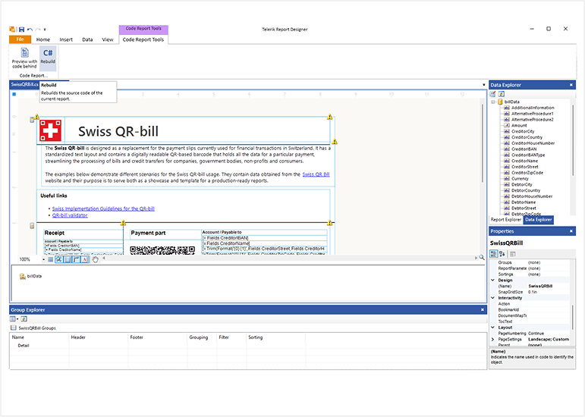The width and height of the screenshot is (585, 417).
Task: Click the QR-bill validator link
Action: (x=70, y=215)
